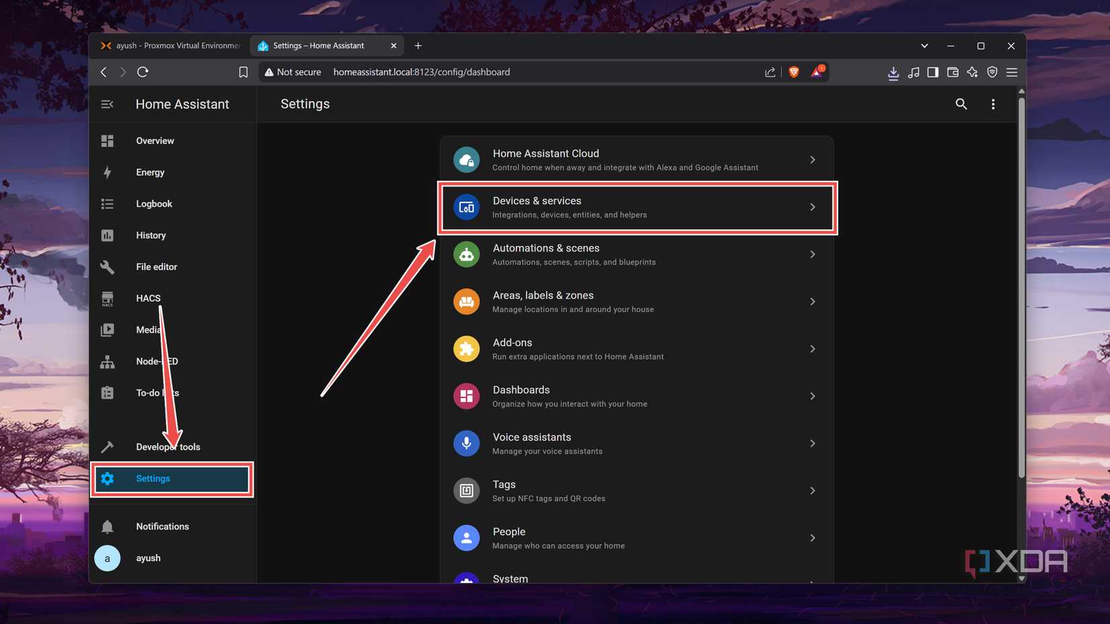
Task: Open the History menu item label
Action: point(151,235)
